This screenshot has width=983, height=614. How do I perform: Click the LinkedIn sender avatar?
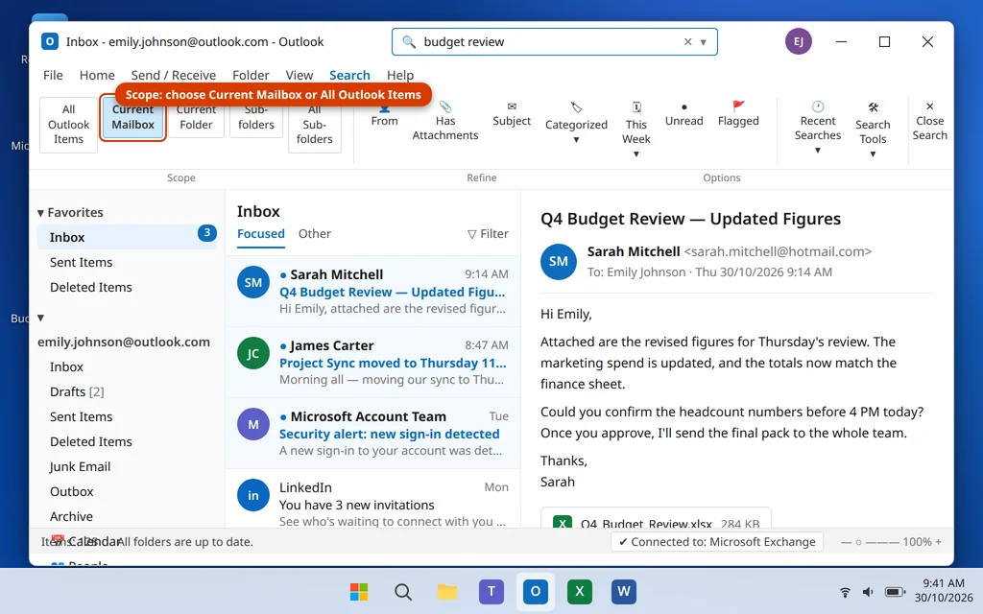[x=253, y=496]
